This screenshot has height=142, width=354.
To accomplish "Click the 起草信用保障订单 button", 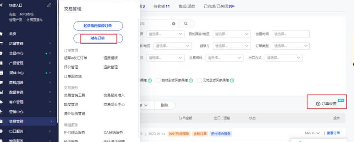I will [x=98, y=26].
